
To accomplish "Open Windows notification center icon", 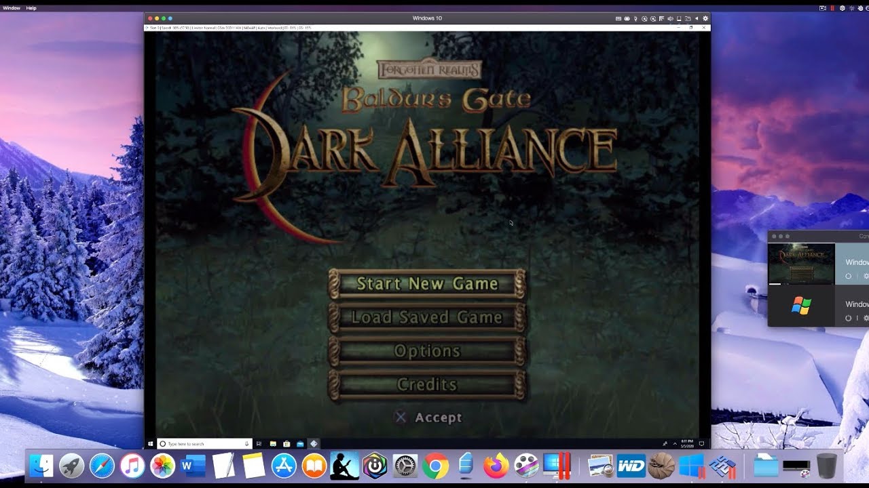I will 701,444.
